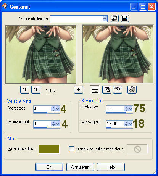Open the Vervaging slider dropdown arrow
Viewport: 158px width, 176px height.
tap(130, 124)
